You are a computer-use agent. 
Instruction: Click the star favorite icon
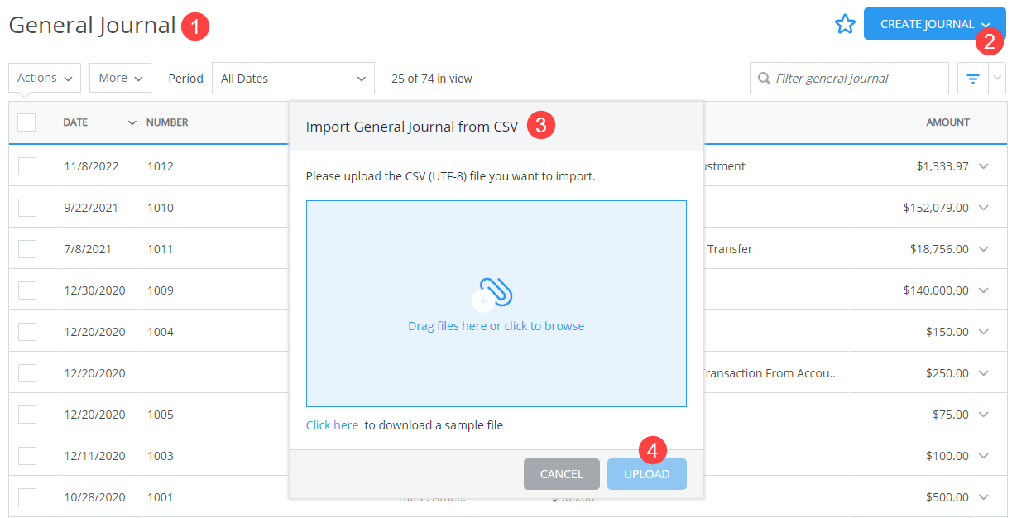click(845, 24)
